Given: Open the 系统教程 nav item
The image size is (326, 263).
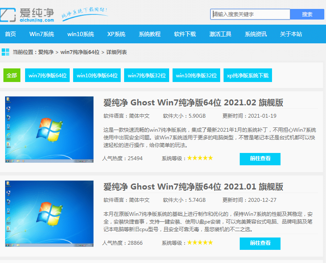Looking at the screenshot, I should pyautogui.click(x=150, y=34).
